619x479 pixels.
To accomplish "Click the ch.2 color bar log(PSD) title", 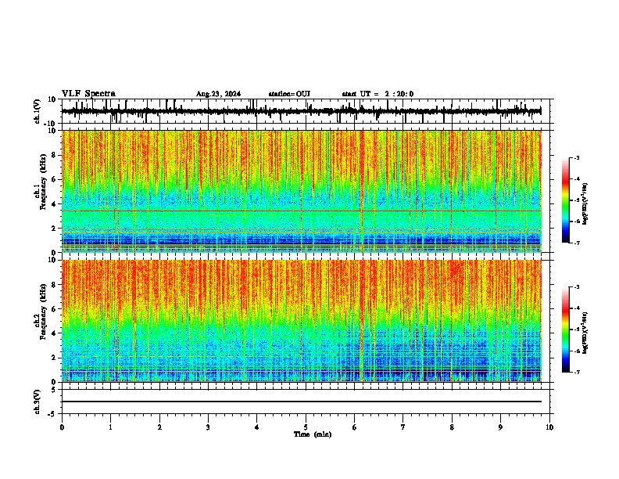I will 585,333.
